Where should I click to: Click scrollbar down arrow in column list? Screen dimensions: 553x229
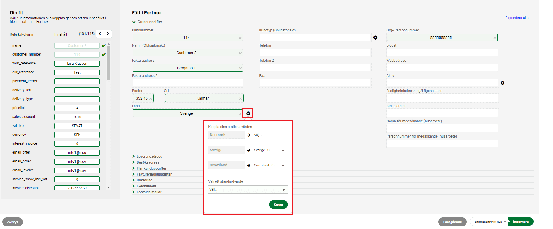(x=108, y=187)
